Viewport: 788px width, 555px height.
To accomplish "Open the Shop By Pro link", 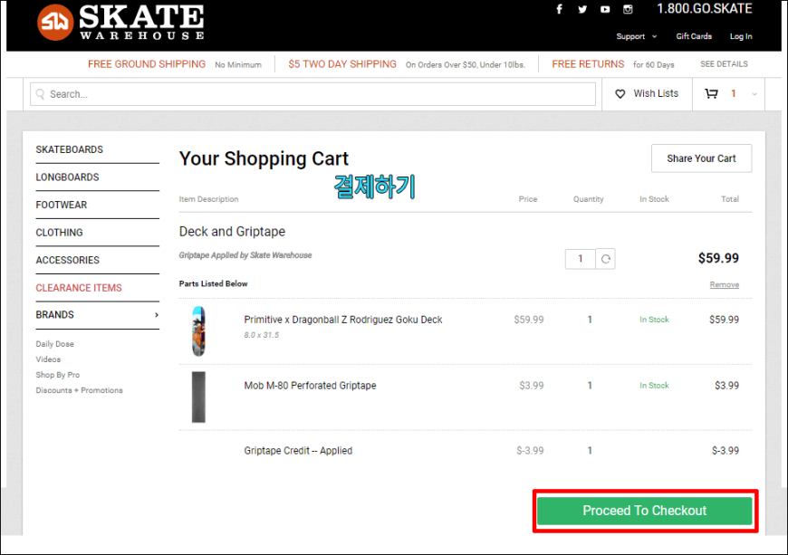I will tap(58, 375).
